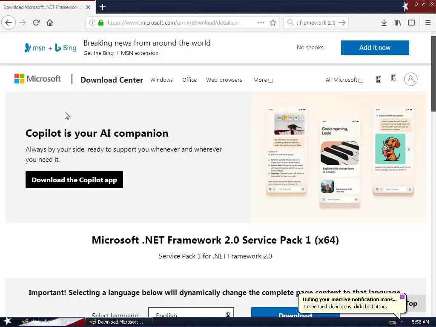
Task: Click 'Service Pack 1 for .NET Framework 2.0' text
Action: click(215, 256)
